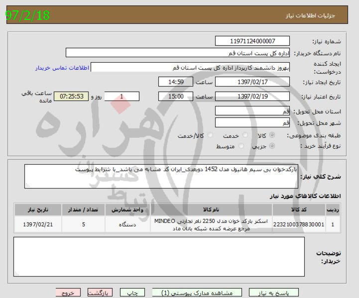Click the general need description textarea
The height and width of the screenshot is (298, 359).
click(x=161, y=176)
